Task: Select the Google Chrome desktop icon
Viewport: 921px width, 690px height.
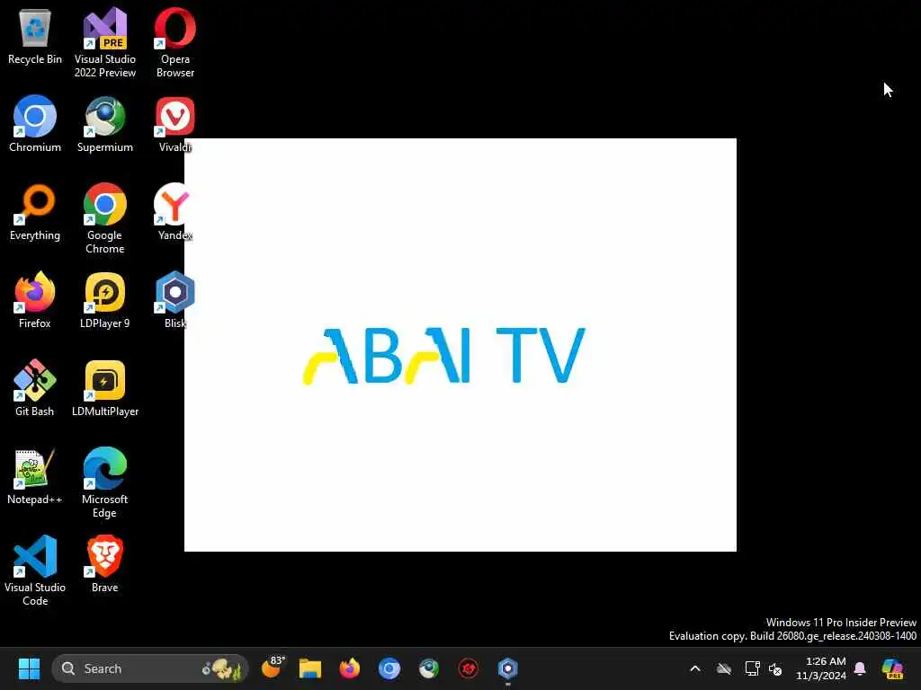Action: tap(105, 218)
